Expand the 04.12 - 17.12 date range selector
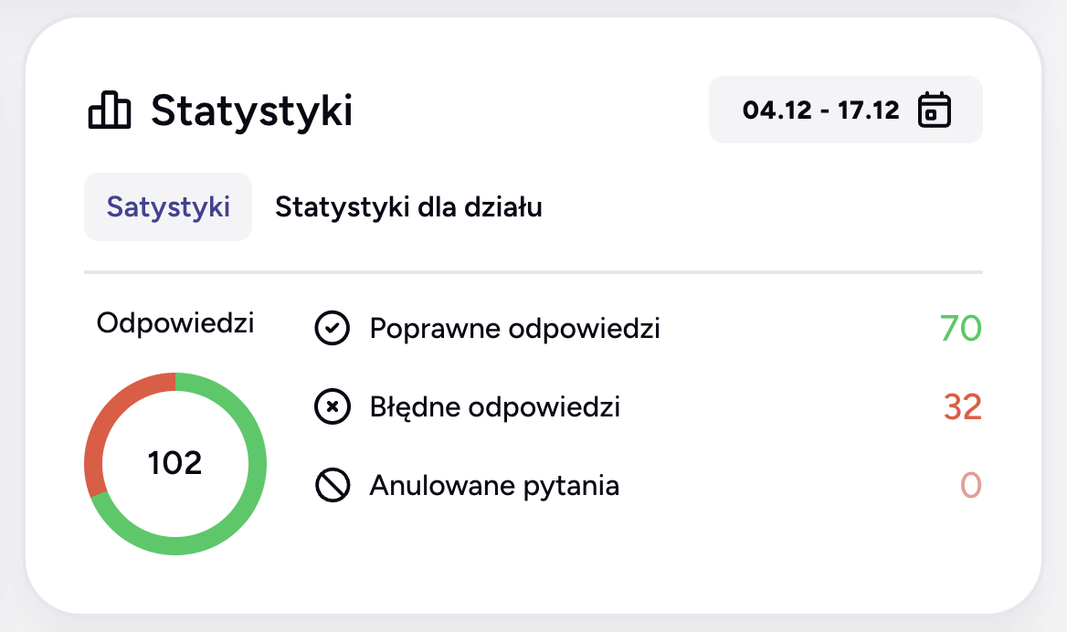Viewport: 1067px width, 632px height. 845,110
